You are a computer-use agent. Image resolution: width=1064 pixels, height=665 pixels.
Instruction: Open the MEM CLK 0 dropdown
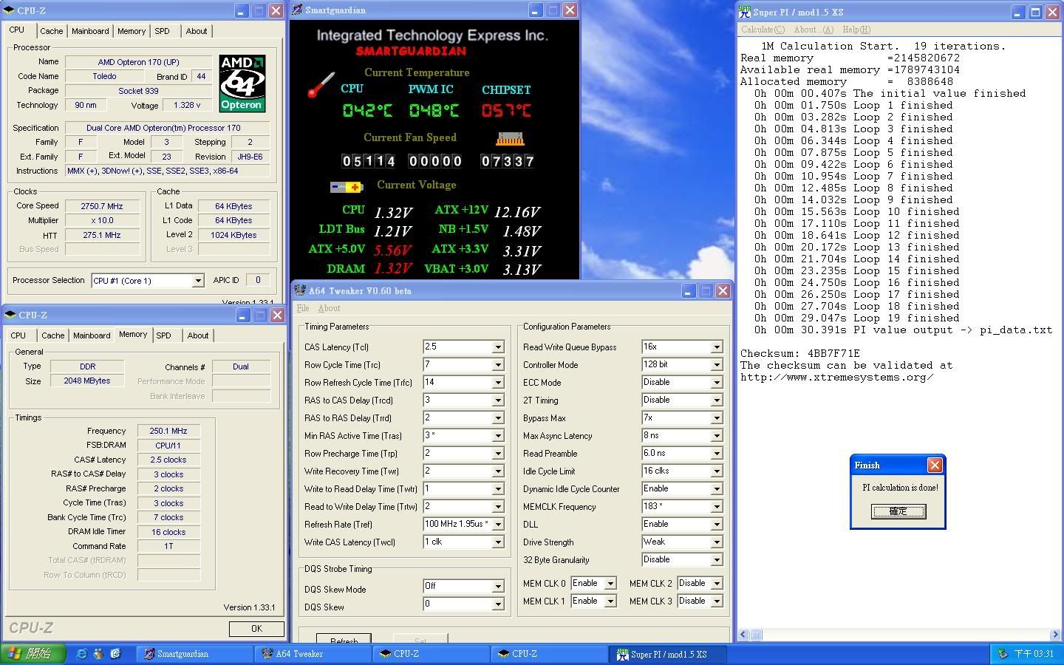tap(610, 584)
